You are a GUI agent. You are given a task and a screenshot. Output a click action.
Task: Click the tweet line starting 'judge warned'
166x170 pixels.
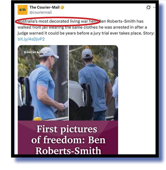click(x=86, y=33)
